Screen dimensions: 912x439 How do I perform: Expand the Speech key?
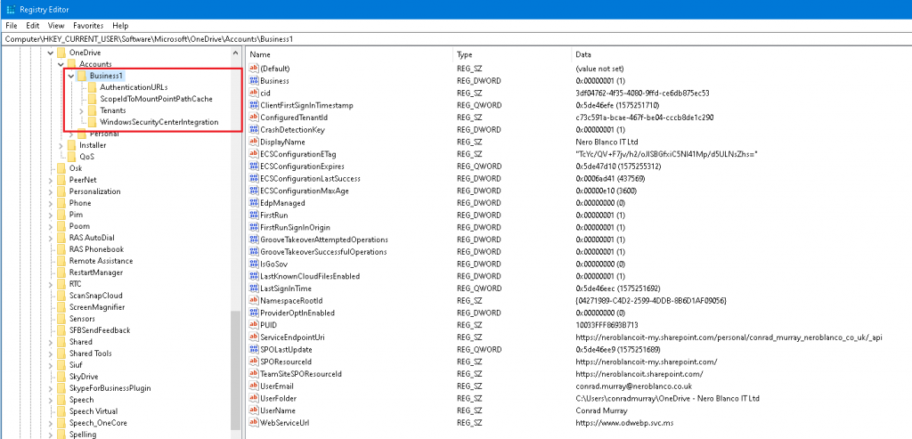(50, 400)
